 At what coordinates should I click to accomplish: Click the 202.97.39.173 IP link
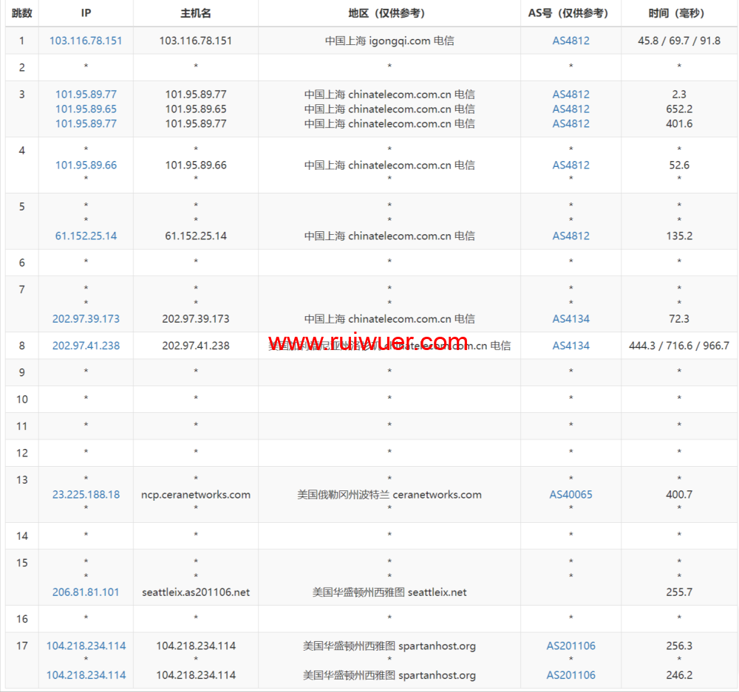pos(86,318)
